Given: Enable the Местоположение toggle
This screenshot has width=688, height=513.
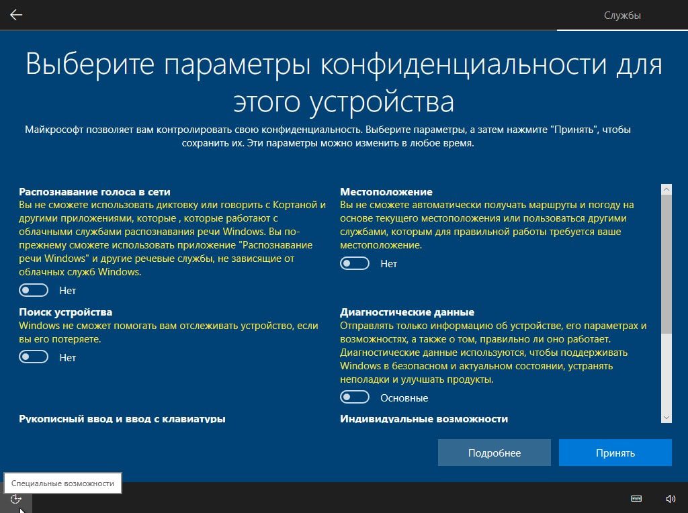Looking at the screenshot, I should pyautogui.click(x=355, y=263).
